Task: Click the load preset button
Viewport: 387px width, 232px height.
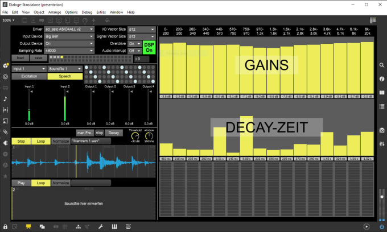Action: click(x=20, y=58)
